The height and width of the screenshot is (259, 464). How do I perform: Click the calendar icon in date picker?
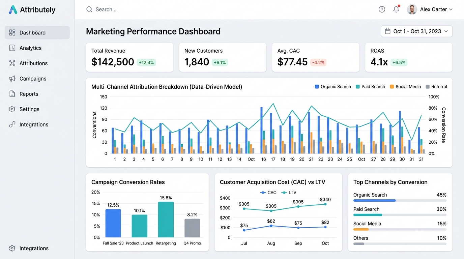pyautogui.click(x=388, y=31)
